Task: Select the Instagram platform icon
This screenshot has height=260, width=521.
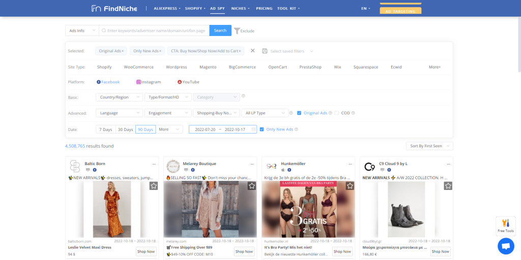Action: (x=138, y=82)
